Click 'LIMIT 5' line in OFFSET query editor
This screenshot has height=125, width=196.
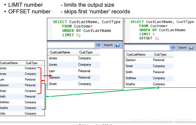pos(147,34)
